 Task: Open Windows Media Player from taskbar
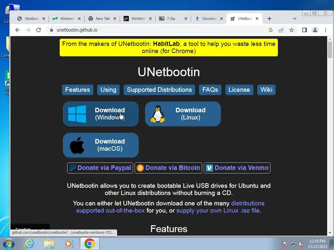coord(69,243)
